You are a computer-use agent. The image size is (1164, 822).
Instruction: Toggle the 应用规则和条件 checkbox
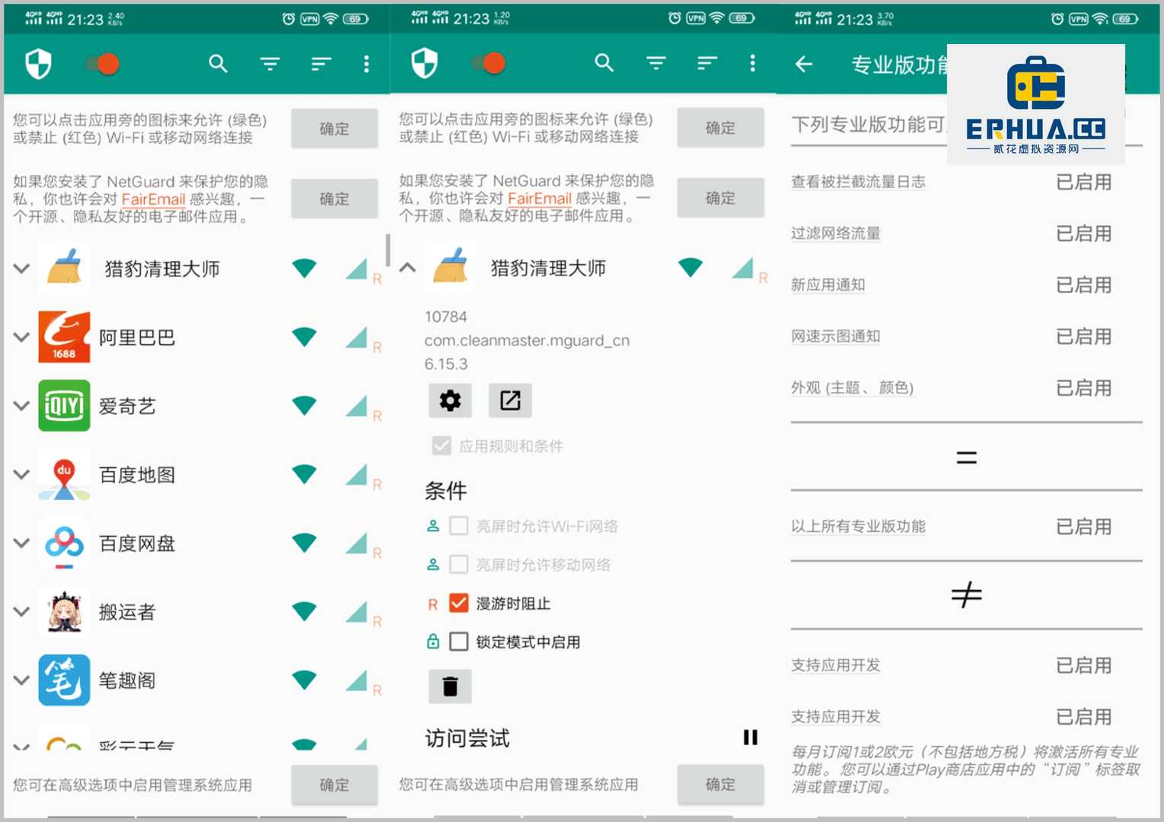pyautogui.click(x=442, y=446)
